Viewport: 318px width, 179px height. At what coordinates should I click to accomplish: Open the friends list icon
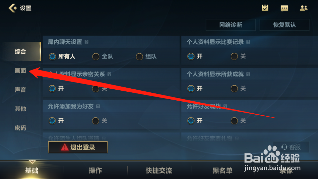(303, 8)
